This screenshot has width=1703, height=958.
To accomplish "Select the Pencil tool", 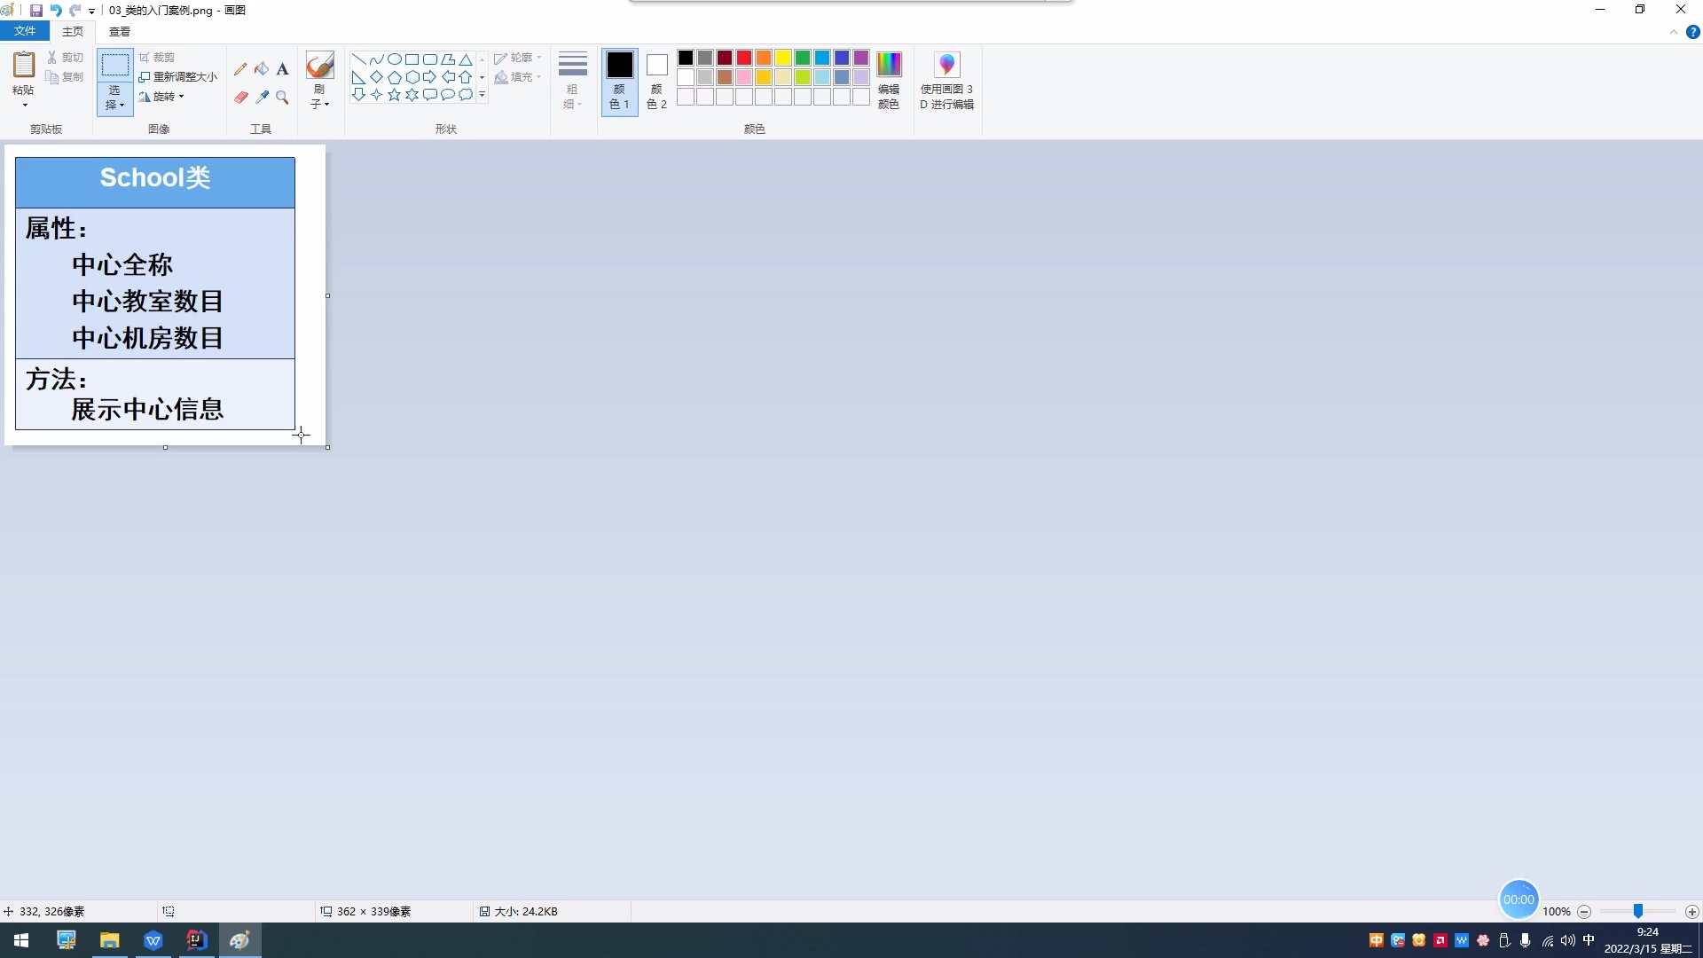I will (x=240, y=69).
